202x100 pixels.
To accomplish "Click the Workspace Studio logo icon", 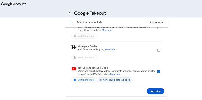I will [x=74, y=47].
